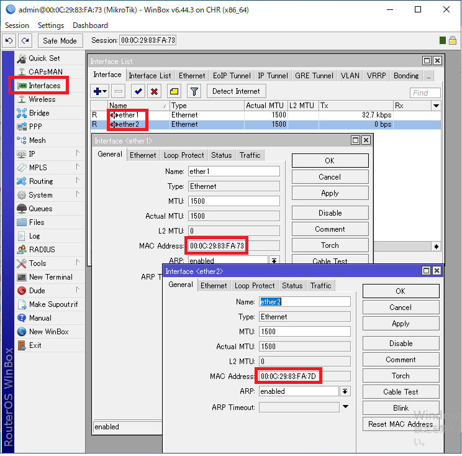Click Detect Internet button
The height and width of the screenshot is (456, 462).
(x=236, y=91)
